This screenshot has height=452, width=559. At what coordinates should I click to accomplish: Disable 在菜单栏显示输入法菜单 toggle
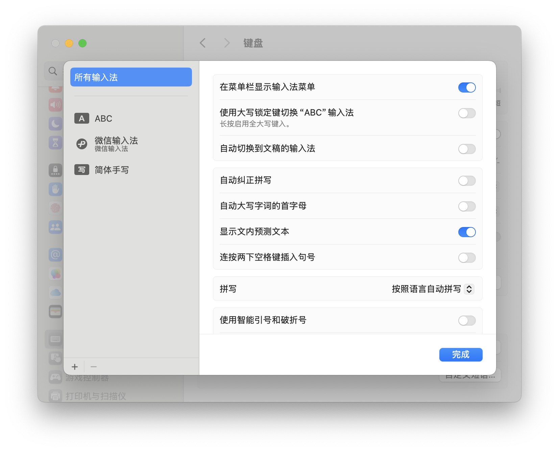[467, 87]
